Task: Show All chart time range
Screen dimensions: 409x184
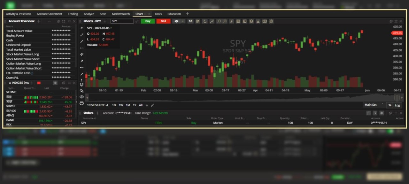Action: pos(141,105)
